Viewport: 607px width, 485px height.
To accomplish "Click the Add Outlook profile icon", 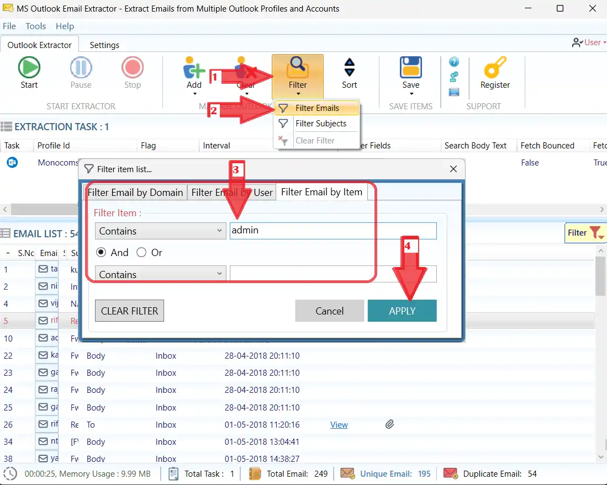I will pos(194,68).
